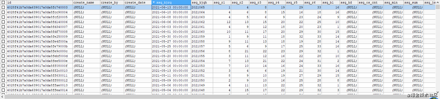This screenshot has width=440, height=99.
Task: Select the date cell 2021-05-04 00:00:00
Action: [171, 90]
